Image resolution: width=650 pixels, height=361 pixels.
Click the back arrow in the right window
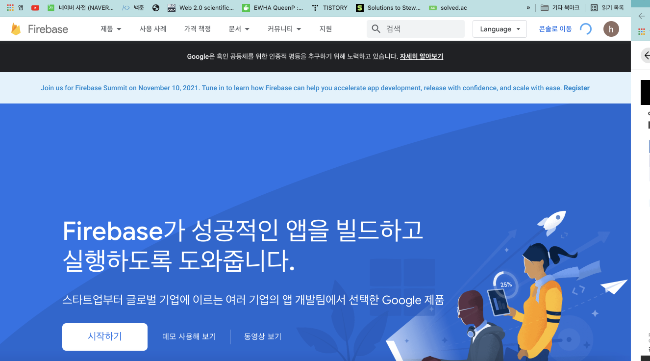(642, 16)
